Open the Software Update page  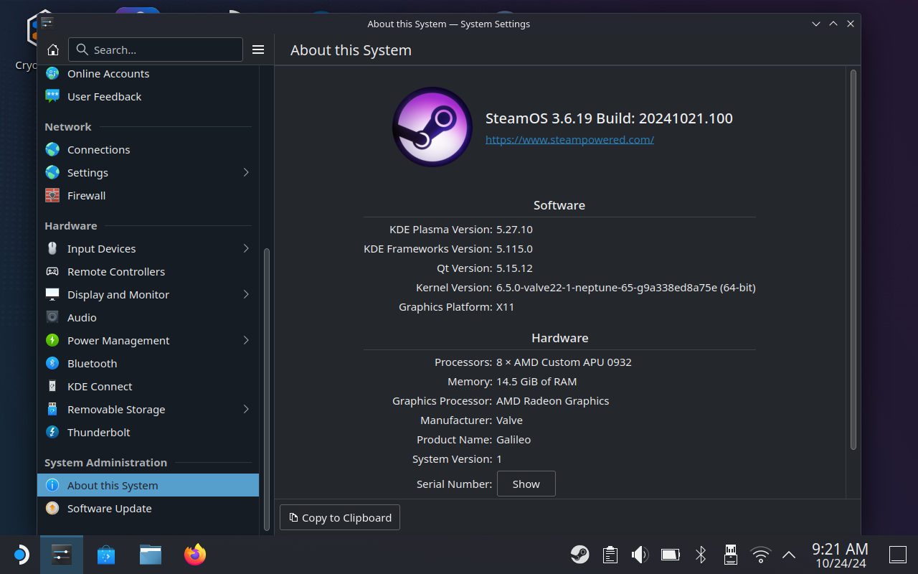pyautogui.click(x=109, y=509)
